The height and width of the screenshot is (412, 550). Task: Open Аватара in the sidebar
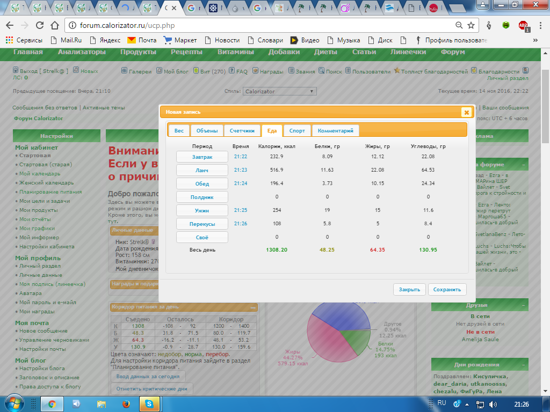point(31,293)
